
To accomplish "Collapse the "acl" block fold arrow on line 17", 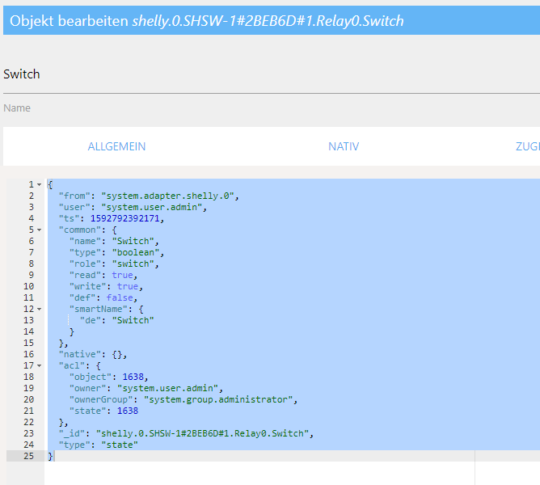I will point(40,365).
